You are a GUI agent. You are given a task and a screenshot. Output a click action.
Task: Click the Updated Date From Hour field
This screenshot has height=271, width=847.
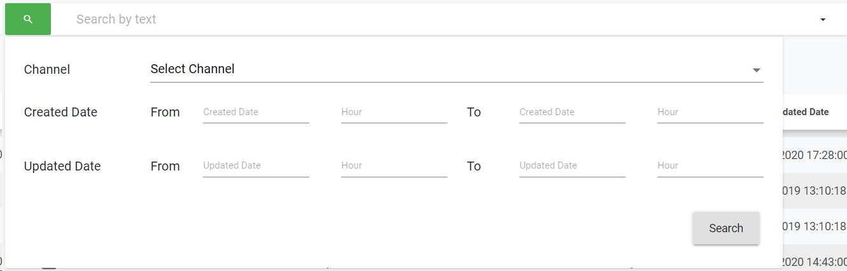[394, 166]
